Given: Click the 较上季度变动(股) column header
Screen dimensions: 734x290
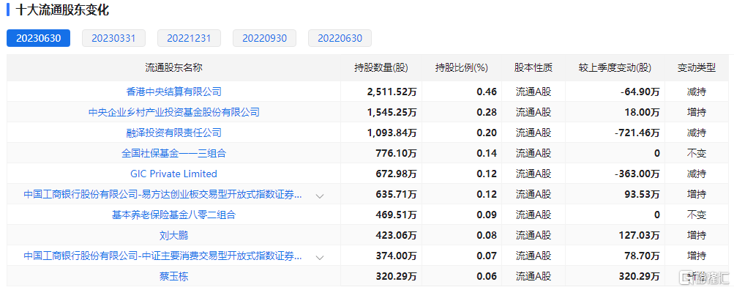Looking at the screenshot, I should click(615, 68).
